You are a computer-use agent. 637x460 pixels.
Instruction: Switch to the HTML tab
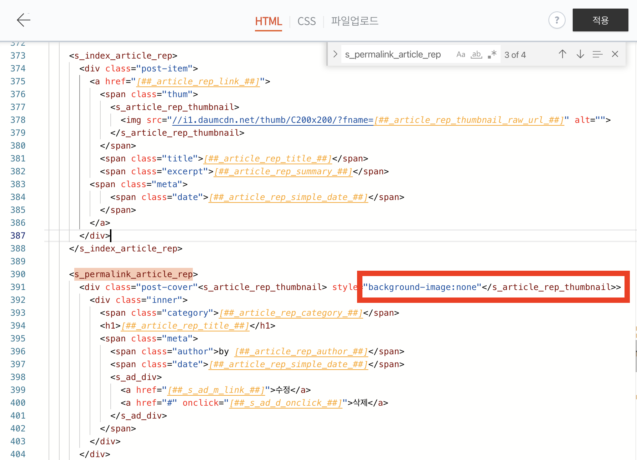point(269,21)
